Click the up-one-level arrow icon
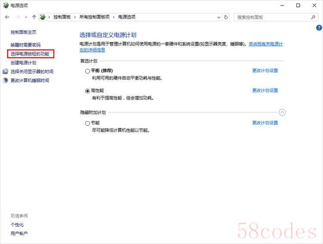 click(x=34, y=17)
